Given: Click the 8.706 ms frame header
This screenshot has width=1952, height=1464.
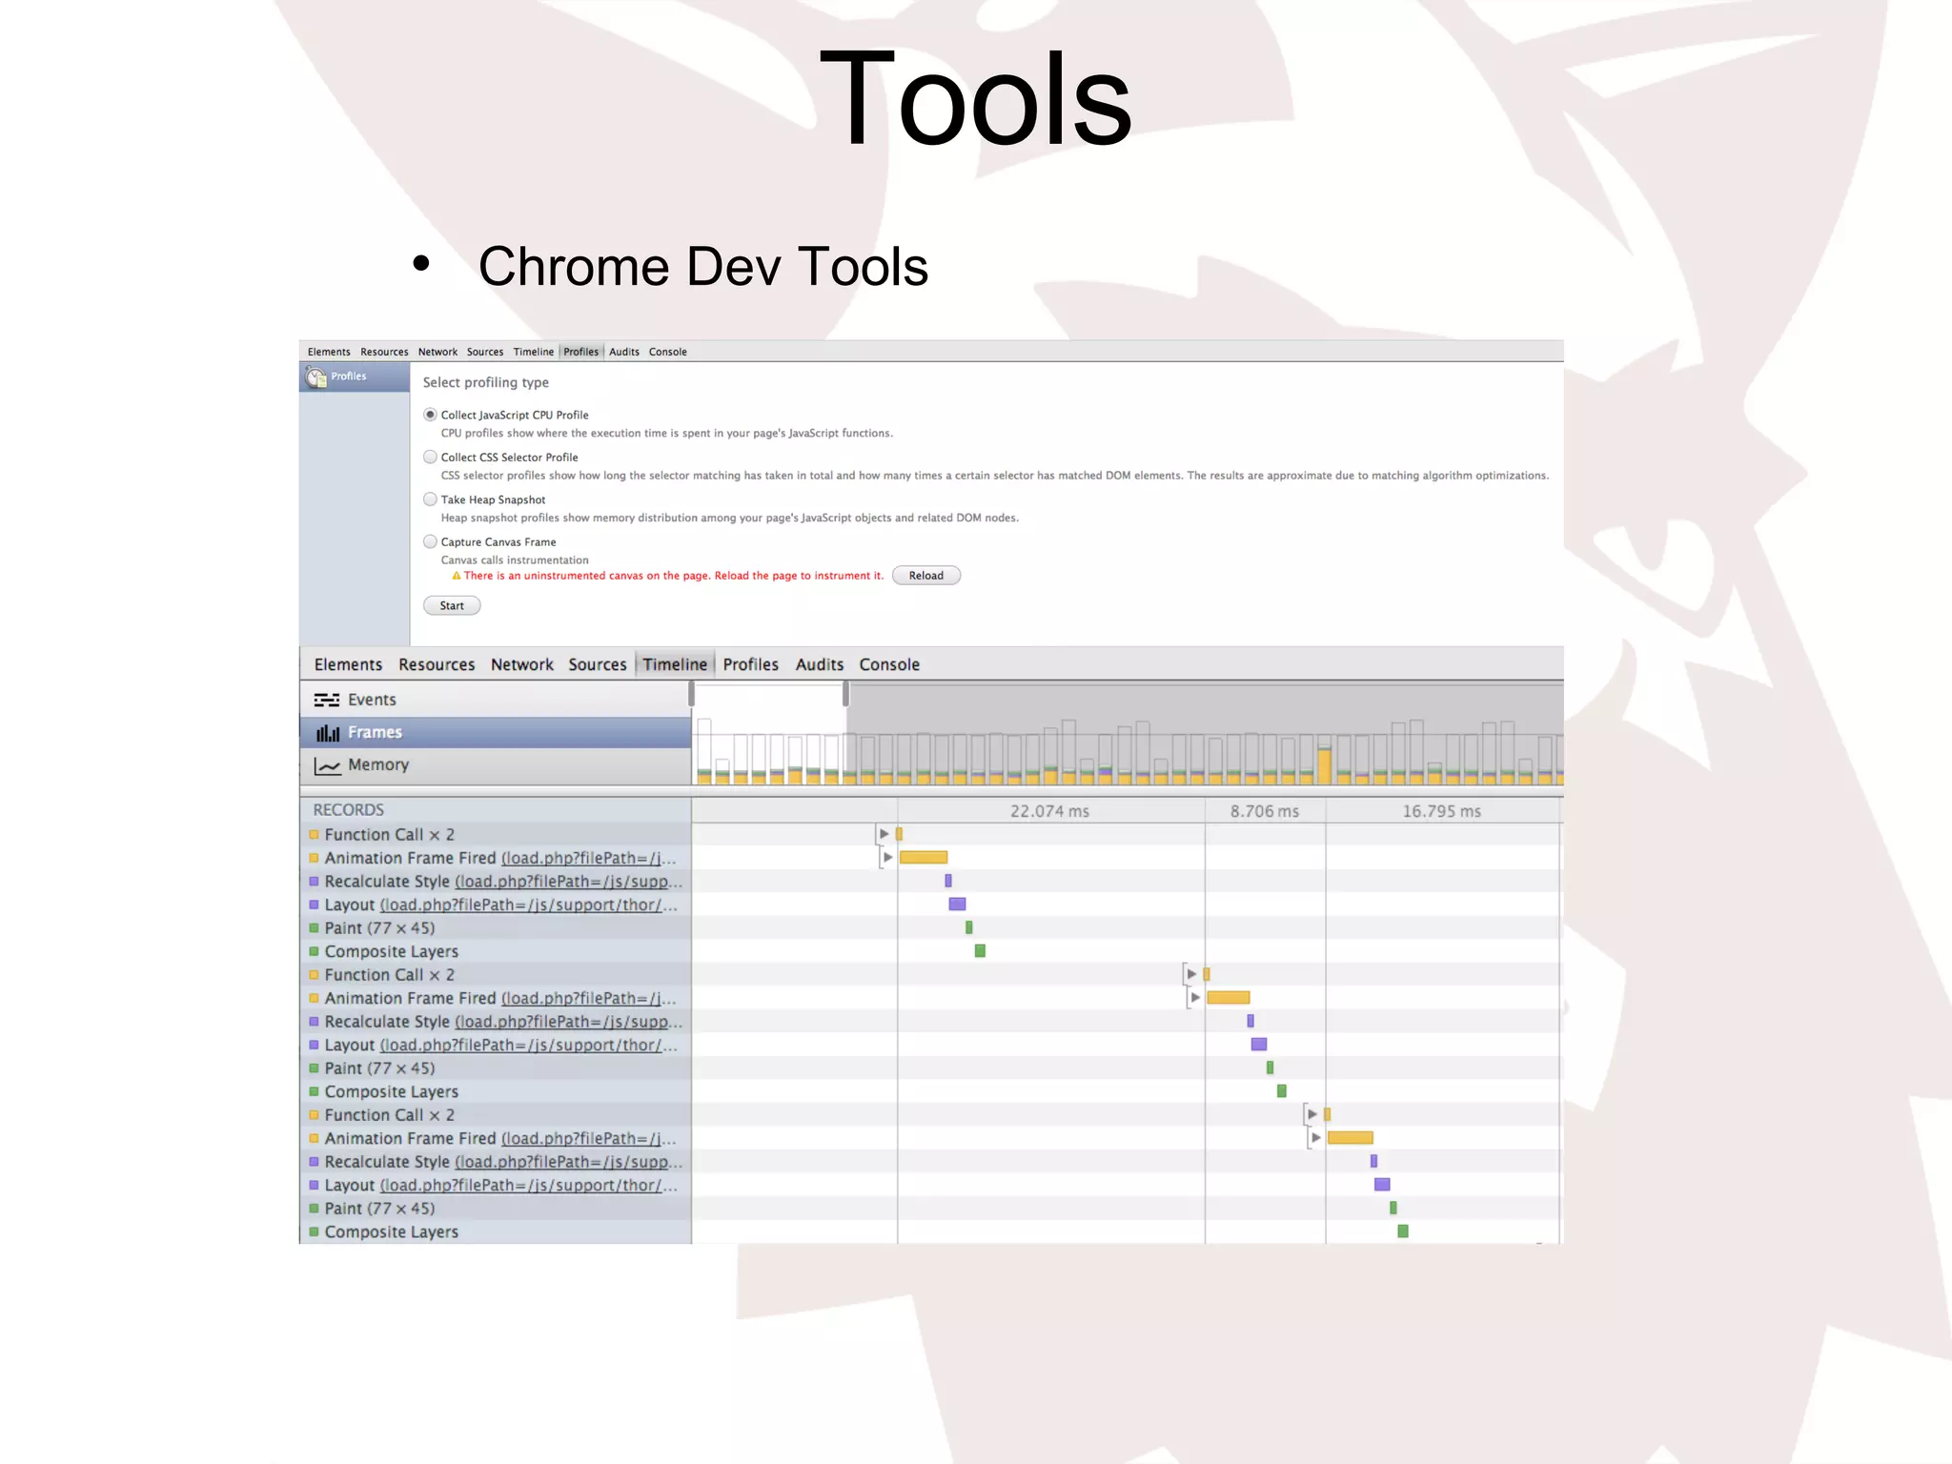Looking at the screenshot, I should [x=1264, y=811].
